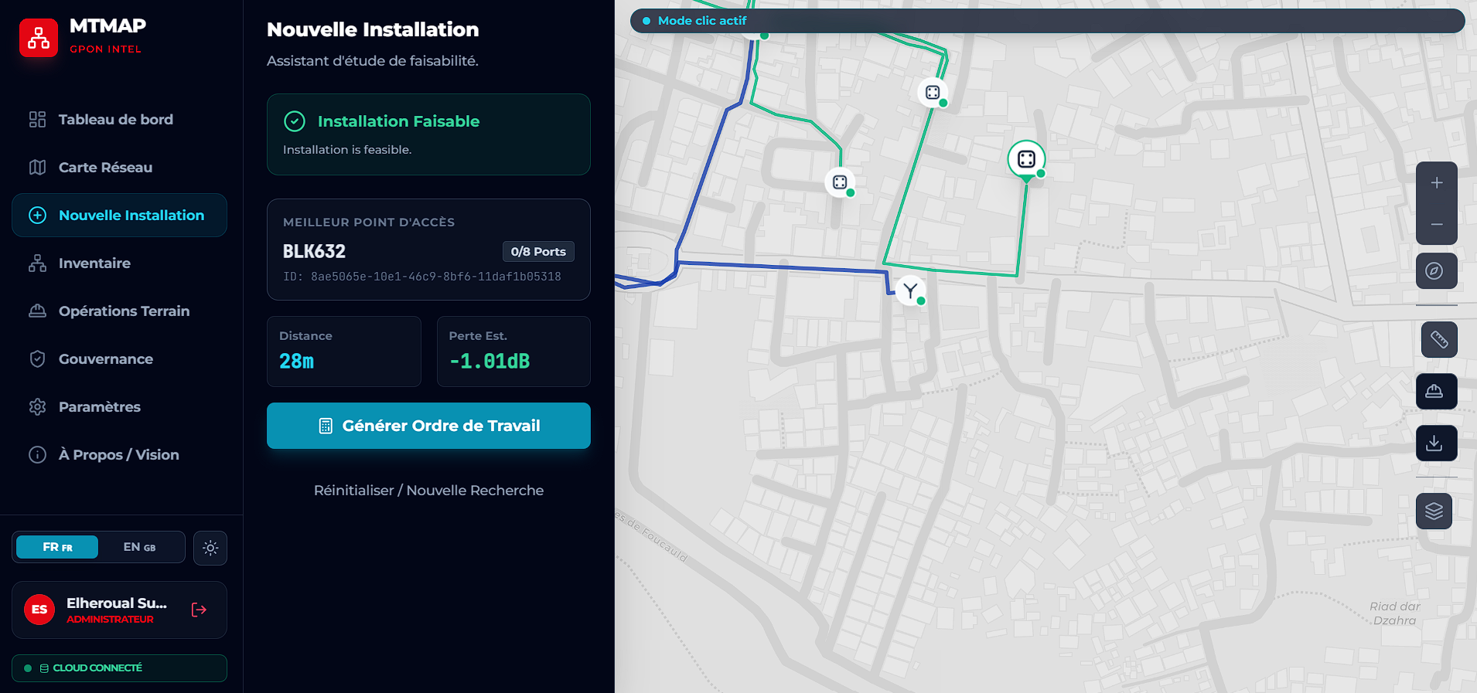
Task: Click the map zoom in plus button
Action: coord(1436,183)
